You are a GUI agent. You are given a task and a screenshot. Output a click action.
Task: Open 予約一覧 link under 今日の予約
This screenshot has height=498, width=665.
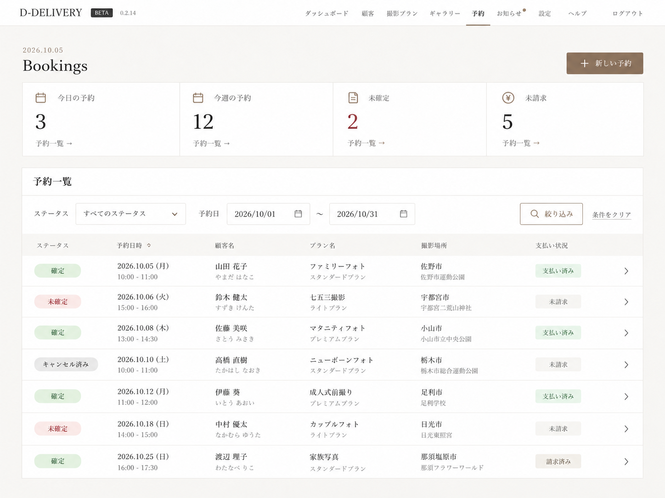click(x=54, y=144)
